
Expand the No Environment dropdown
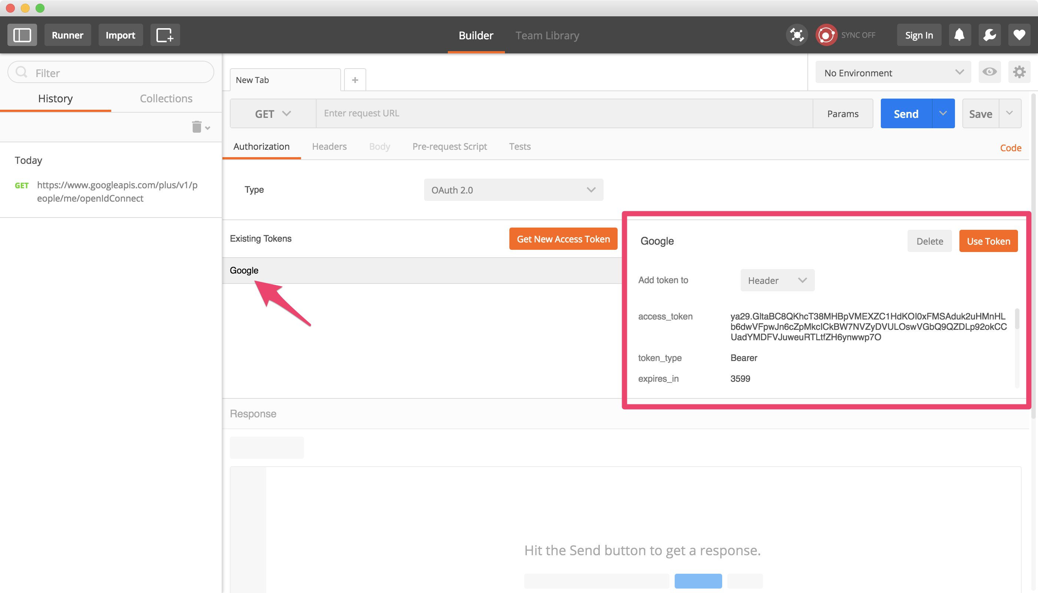click(x=892, y=73)
